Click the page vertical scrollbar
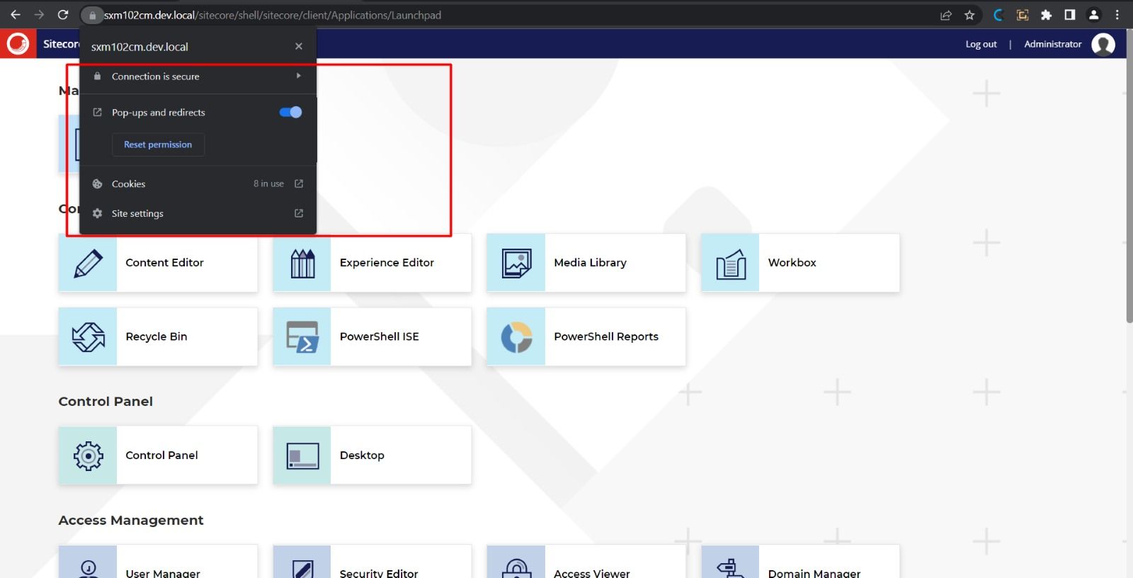 1129,177
